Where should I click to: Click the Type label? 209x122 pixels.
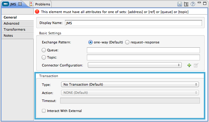46,85
